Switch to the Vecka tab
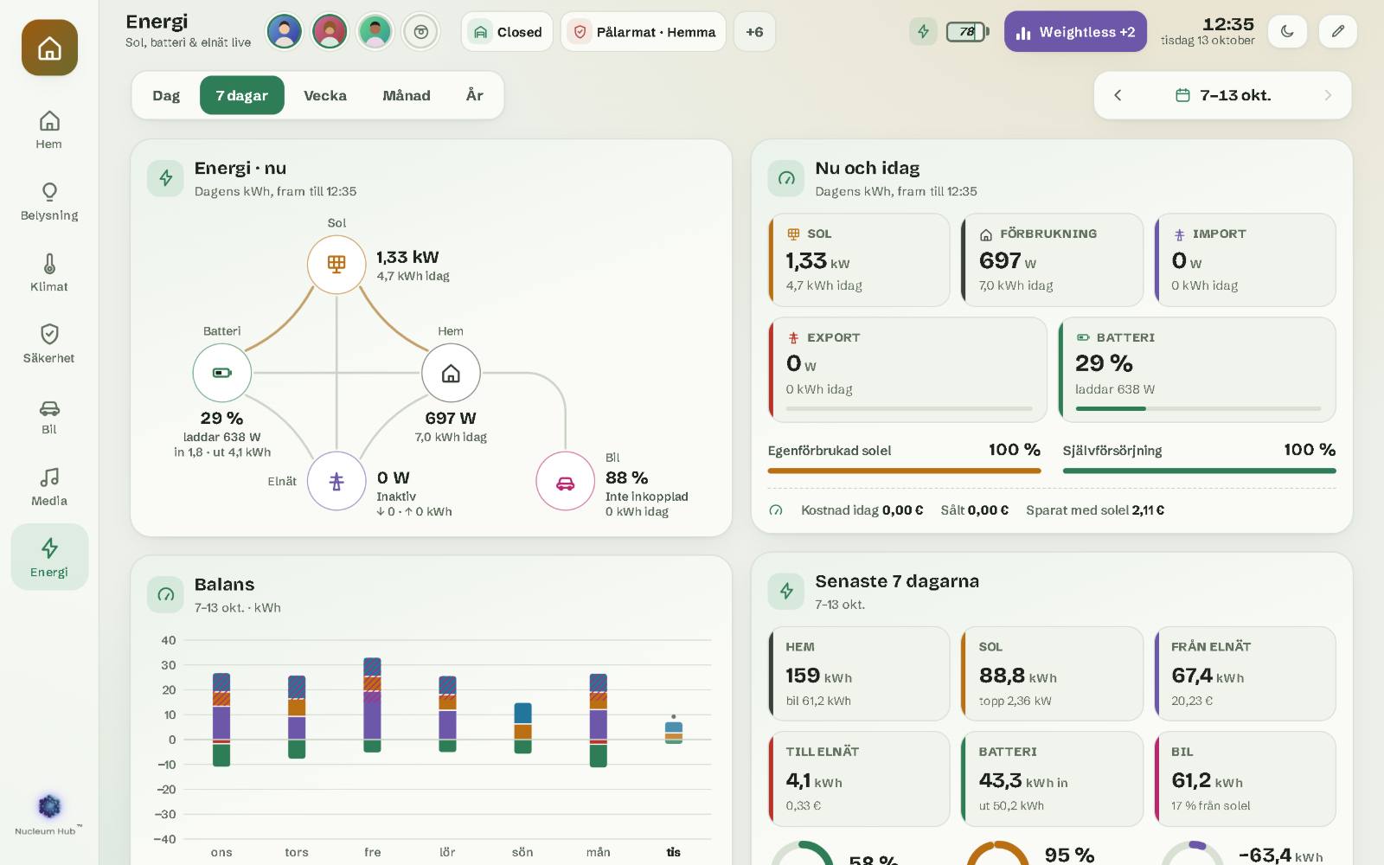This screenshot has height=865, width=1384. coord(325,95)
